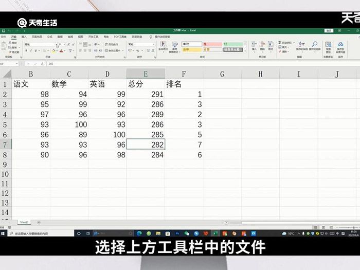Click the percent style icon
360x270 pixels.
(137, 50)
